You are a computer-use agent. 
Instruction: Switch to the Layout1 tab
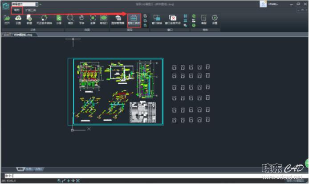pyautogui.click(x=29, y=169)
